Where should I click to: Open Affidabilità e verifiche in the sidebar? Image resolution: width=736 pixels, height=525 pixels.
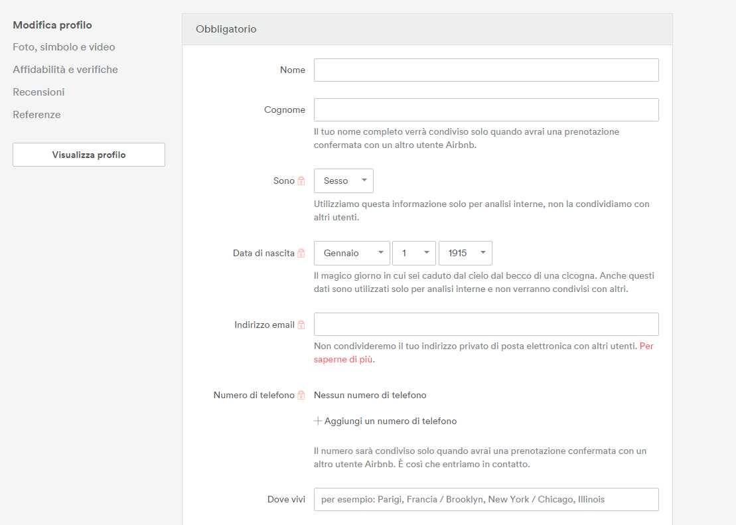point(65,70)
